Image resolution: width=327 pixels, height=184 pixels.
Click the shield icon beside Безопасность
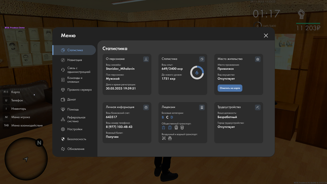(63, 139)
